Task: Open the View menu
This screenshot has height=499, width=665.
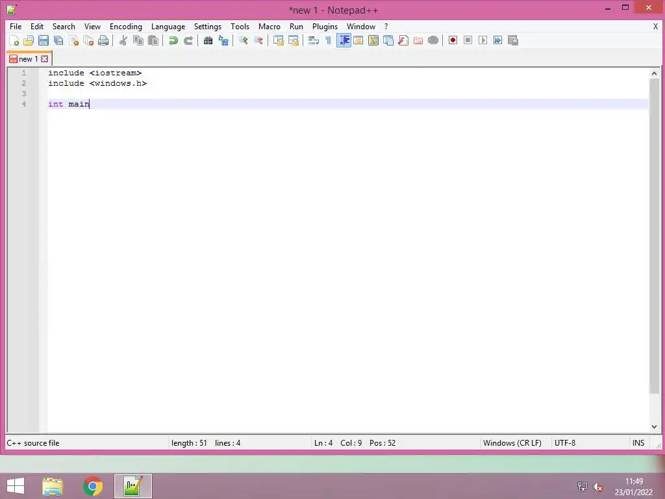Action: pos(92,26)
